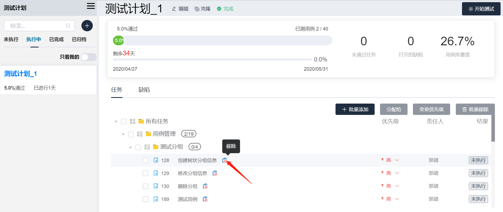Viewport: 503px width, 212px height.
Task: Click task name 创建树状分组信息
Action: pos(197,160)
